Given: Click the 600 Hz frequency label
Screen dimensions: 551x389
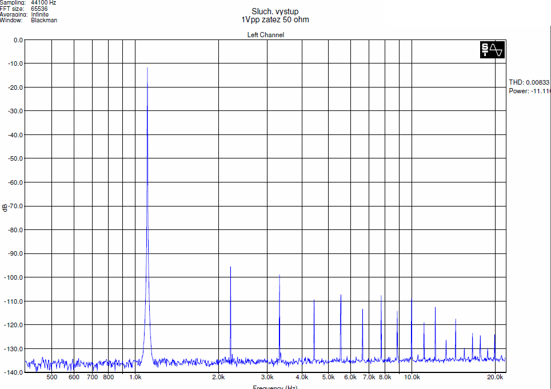Looking at the screenshot, I should (74, 378).
